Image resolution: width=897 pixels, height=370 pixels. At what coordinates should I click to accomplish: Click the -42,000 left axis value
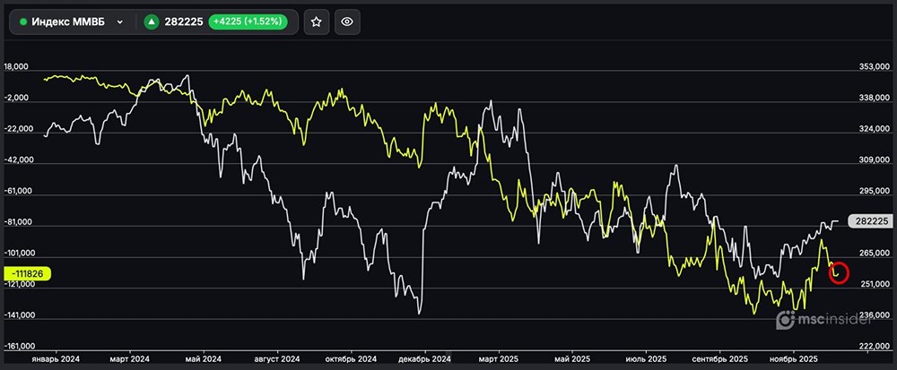point(18,160)
